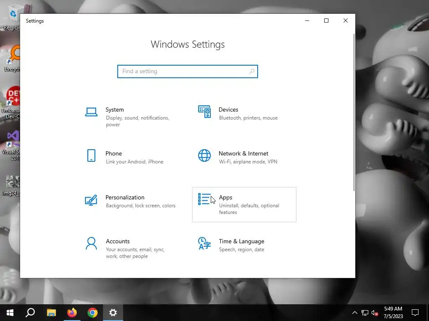Select the Visual Studio desktop shortcut
The image size is (429, 321).
coord(11,145)
